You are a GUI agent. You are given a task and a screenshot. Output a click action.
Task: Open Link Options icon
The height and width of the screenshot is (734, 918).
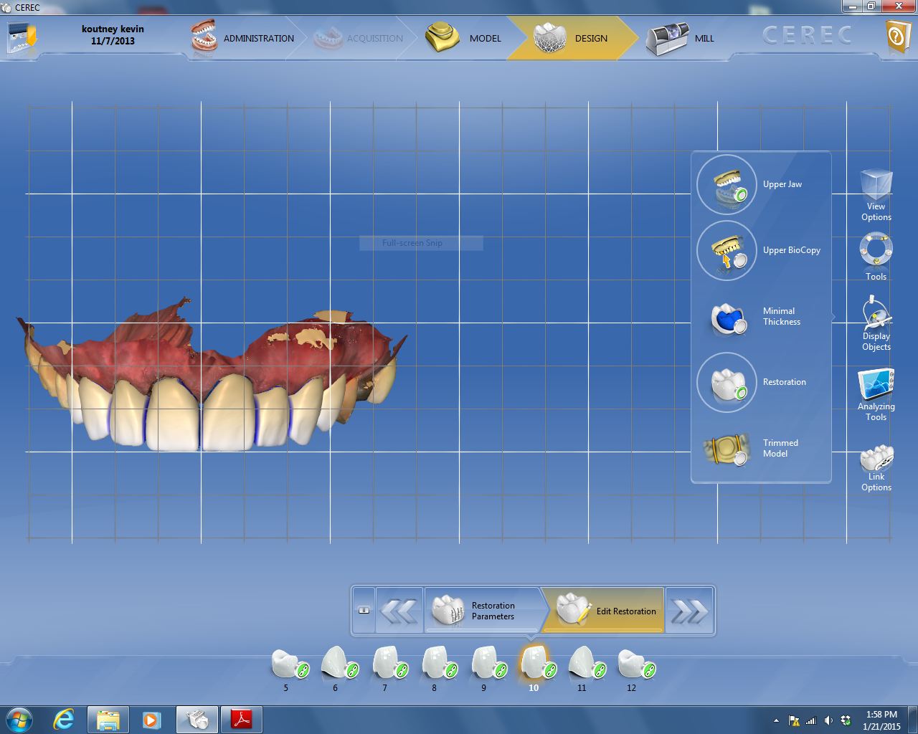[x=876, y=459]
